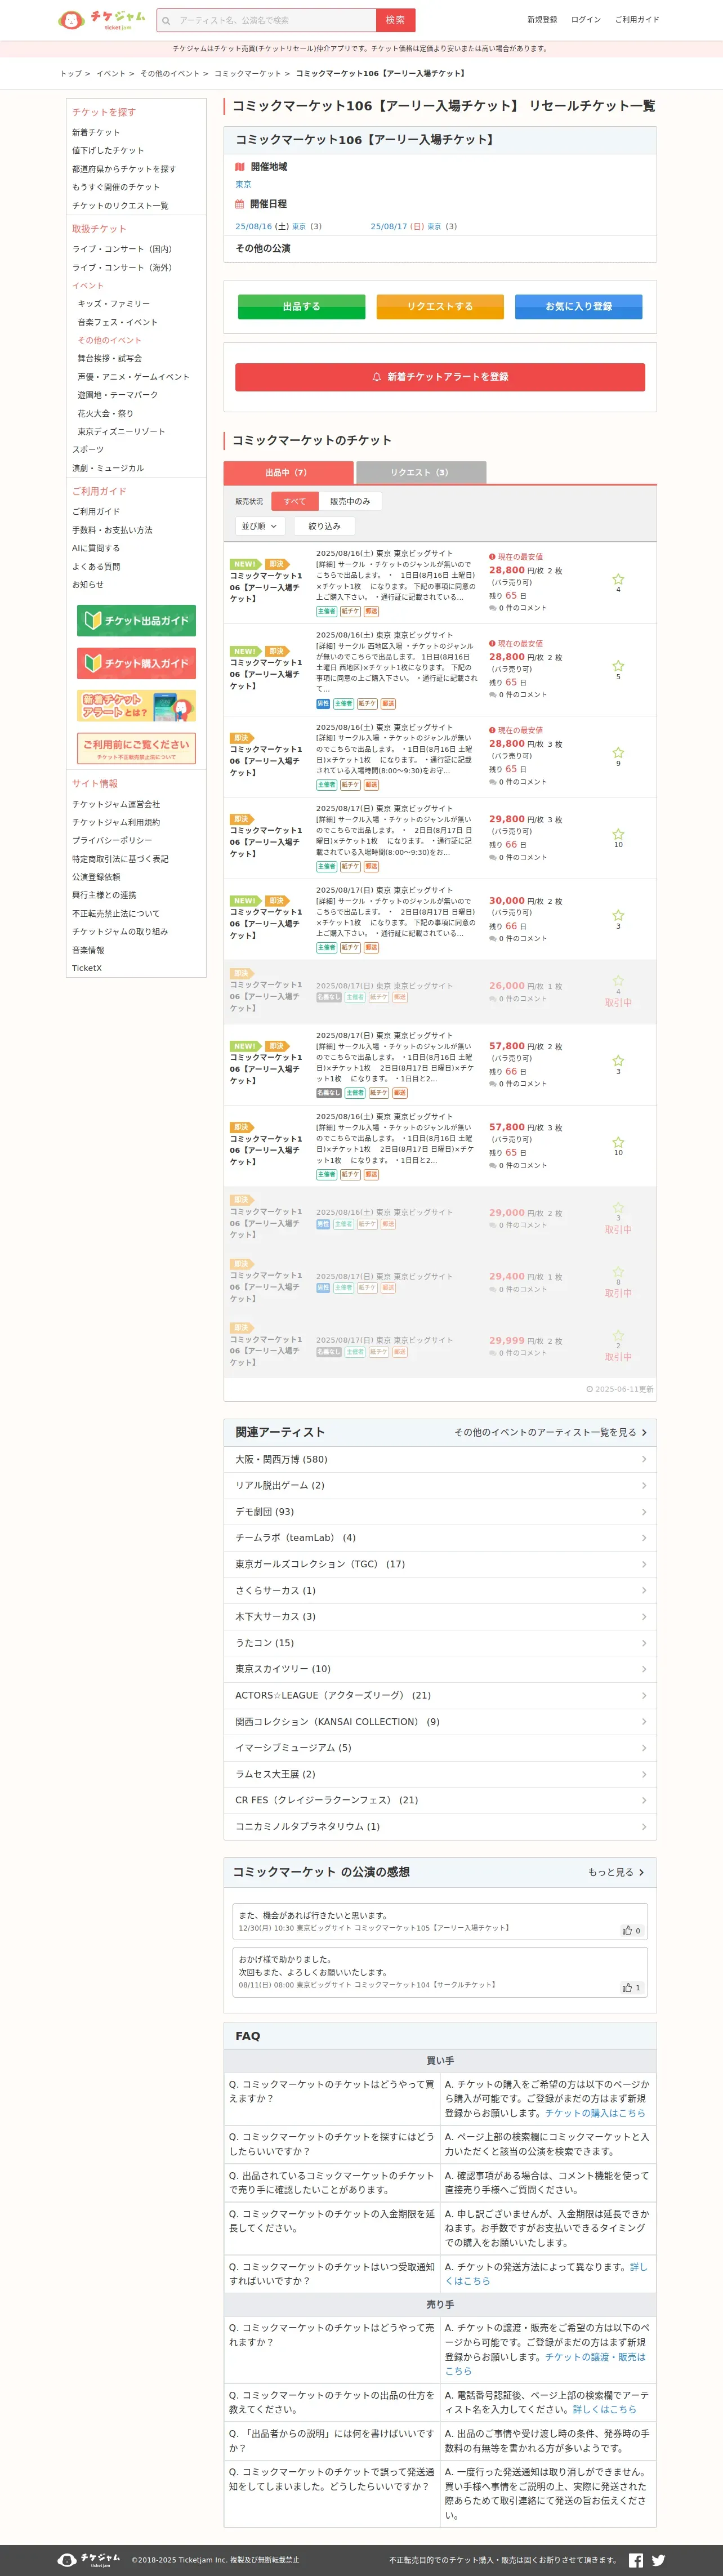The width and height of the screenshot is (723, 2576).
Task: Like thumbs-up on the Comiket 104 review
Action: pyautogui.click(x=631, y=1987)
